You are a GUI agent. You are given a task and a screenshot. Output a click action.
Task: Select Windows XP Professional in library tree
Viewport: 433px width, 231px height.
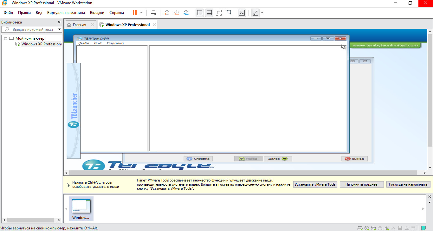(x=42, y=44)
